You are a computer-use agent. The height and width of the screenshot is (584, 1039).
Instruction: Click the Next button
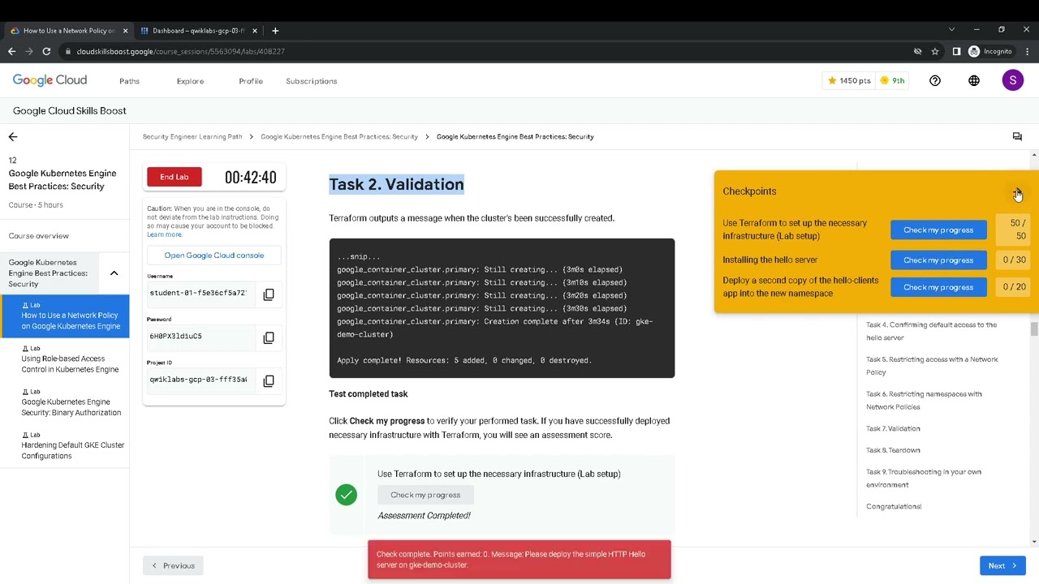1002,565
